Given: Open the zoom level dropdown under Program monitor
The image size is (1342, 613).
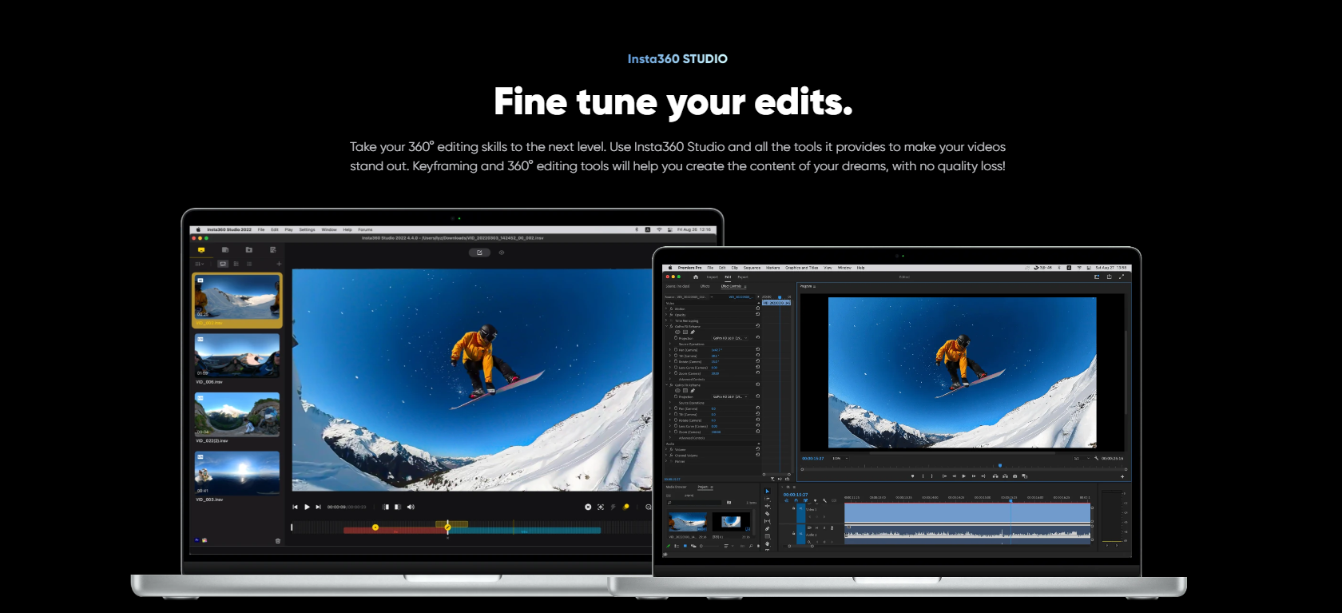Looking at the screenshot, I should point(840,459).
